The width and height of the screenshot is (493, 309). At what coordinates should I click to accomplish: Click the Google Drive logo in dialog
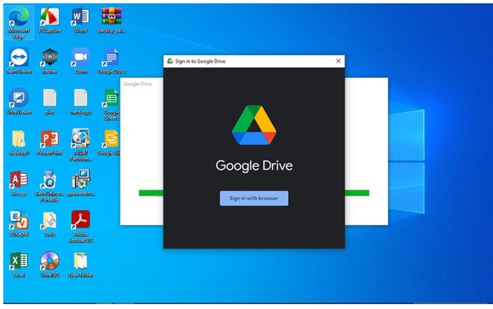(254, 125)
